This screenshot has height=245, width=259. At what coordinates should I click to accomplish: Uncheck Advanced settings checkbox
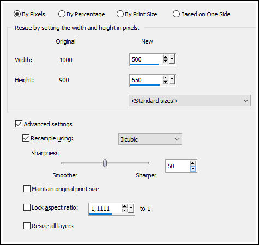point(19,124)
